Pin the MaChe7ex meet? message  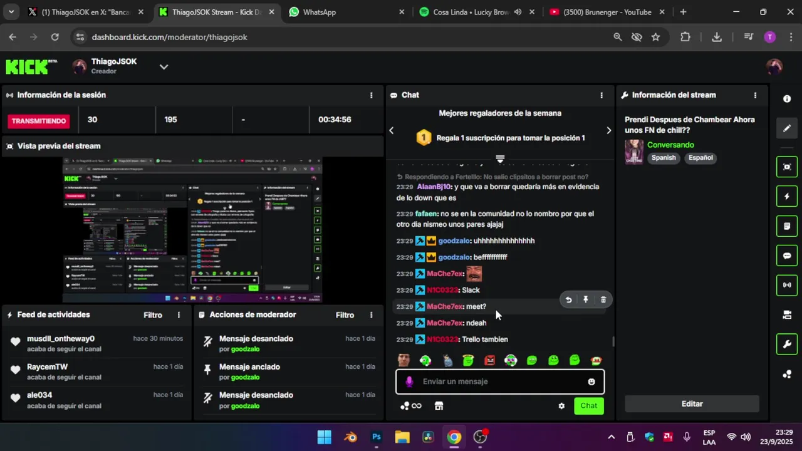[586, 299]
